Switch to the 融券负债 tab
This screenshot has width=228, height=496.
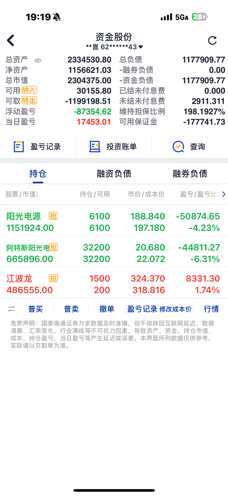[190, 174]
